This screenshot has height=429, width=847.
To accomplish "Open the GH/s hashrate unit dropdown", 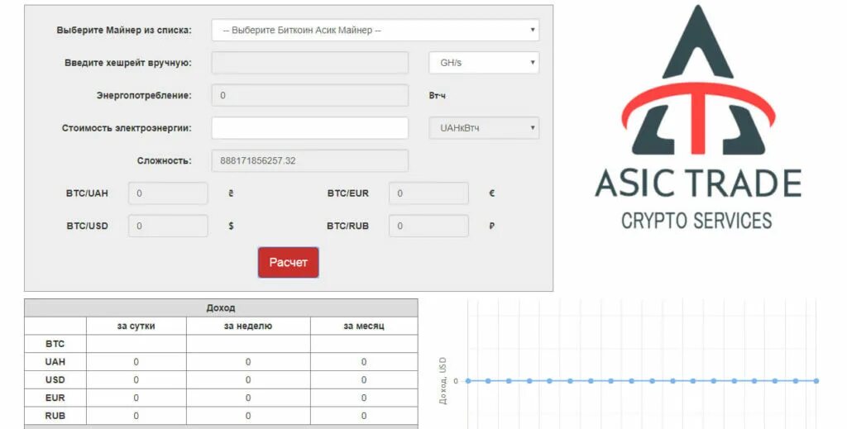I will click(483, 63).
